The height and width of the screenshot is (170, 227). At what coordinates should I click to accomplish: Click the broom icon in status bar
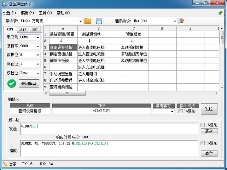tap(5, 164)
